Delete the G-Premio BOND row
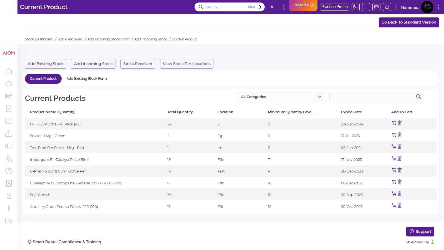 [400, 170]
